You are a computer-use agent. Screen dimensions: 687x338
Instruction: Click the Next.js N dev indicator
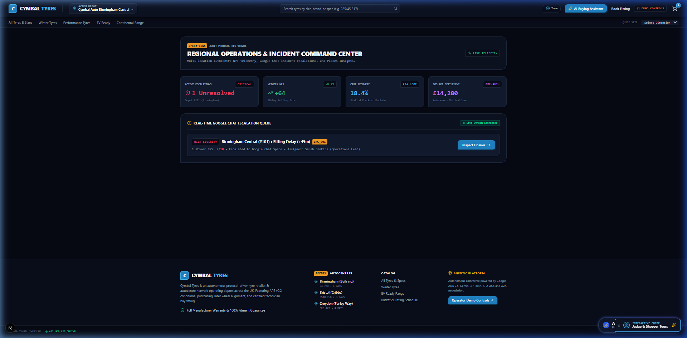click(x=10, y=328)
